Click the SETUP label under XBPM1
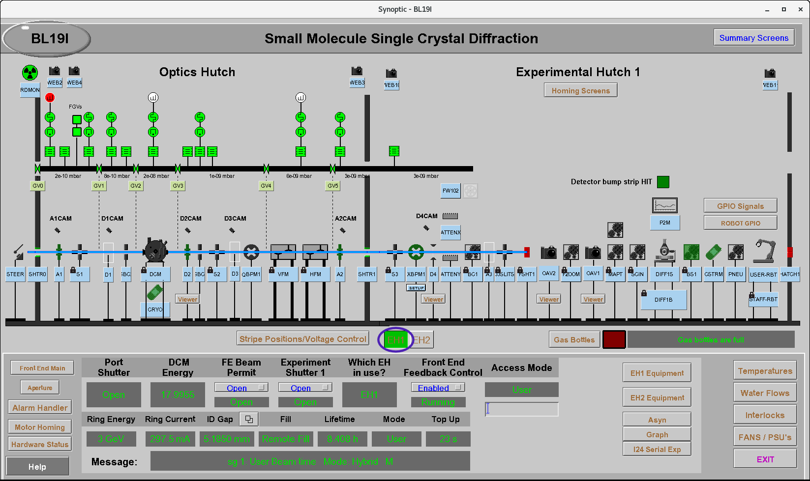Screen dimensions: 810x481 (416, 288)
